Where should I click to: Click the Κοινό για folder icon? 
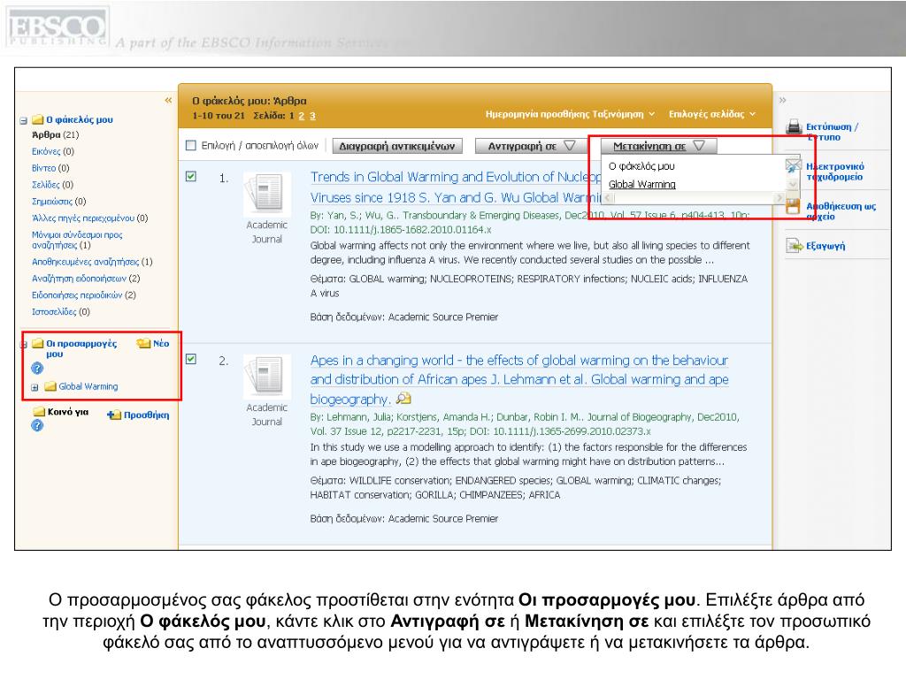pyautogui.click(x=39, y=412)
